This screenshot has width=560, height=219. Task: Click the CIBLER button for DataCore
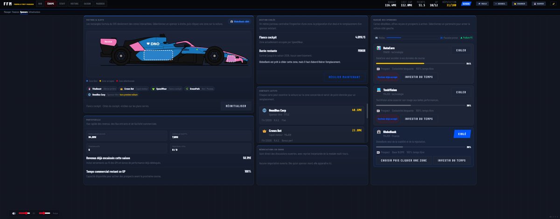pyautogui.click(x=461, y=50)
